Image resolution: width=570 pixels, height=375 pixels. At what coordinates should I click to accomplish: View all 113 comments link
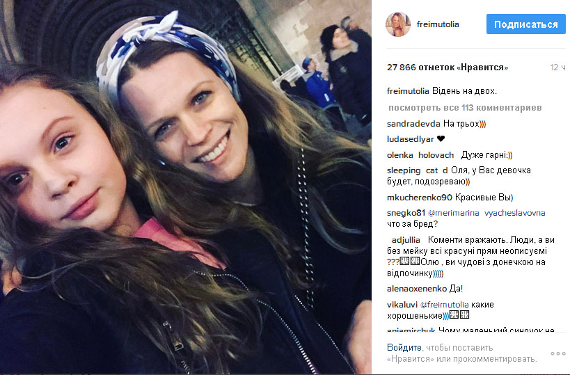coord(465,108)
